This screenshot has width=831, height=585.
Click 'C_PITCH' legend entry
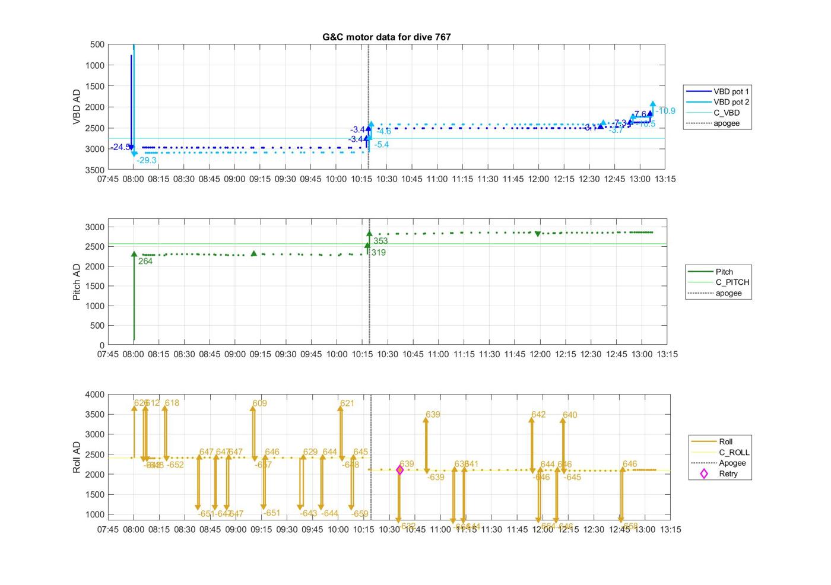(x=719, y=282)
